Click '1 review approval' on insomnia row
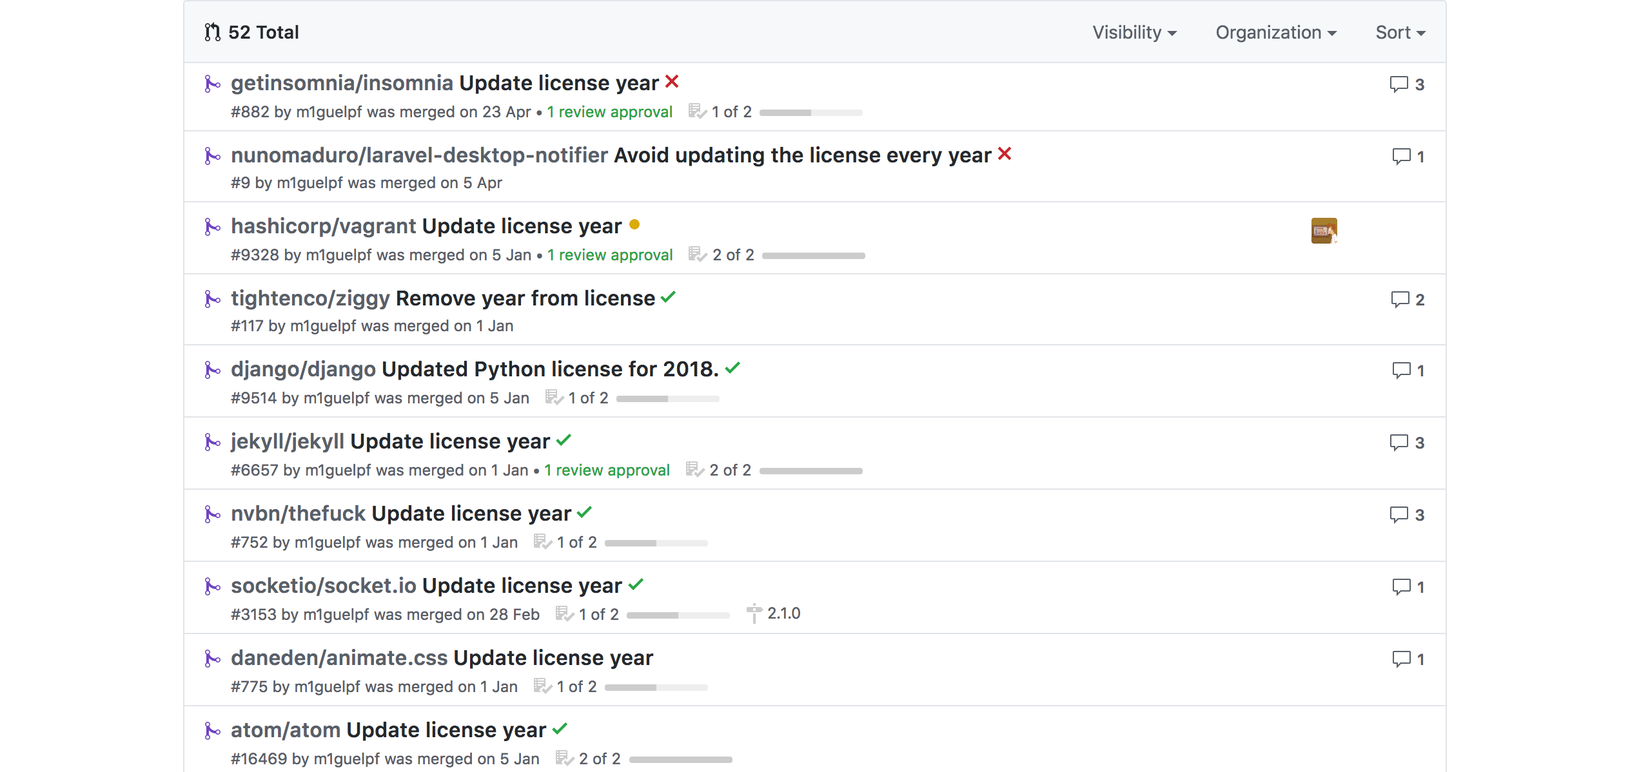The height and width of the screenshot is (772, 1630). tap(610, 112)
